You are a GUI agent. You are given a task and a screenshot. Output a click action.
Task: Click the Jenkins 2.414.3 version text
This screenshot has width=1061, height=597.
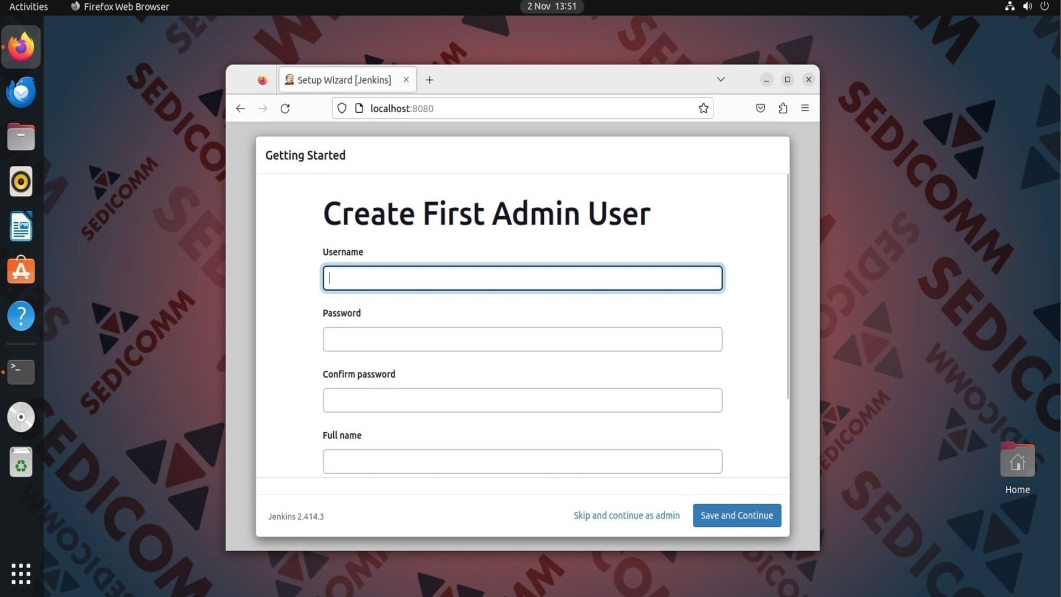coord(296,516)
